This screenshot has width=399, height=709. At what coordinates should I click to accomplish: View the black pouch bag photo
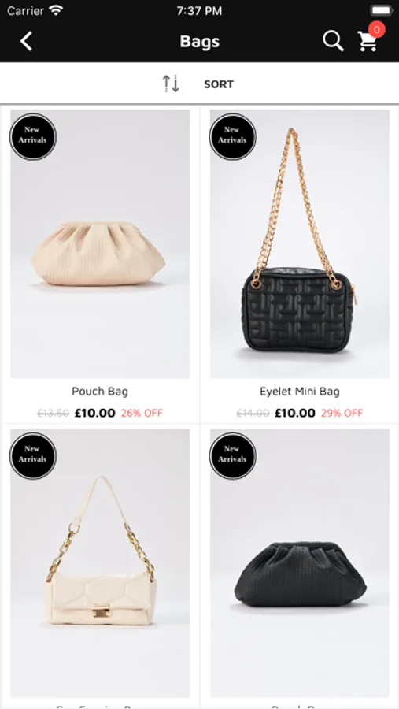[x=300, y=563]
